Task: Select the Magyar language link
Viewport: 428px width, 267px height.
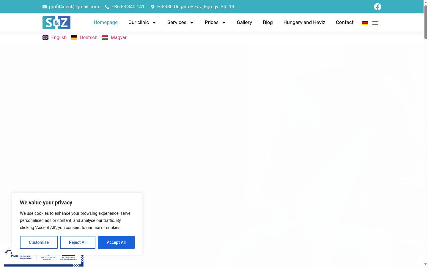Action: [119, 38]
